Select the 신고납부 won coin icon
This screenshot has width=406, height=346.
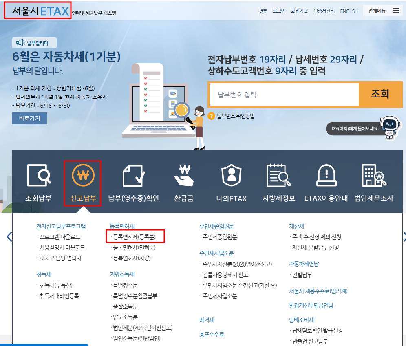point(83,175)
